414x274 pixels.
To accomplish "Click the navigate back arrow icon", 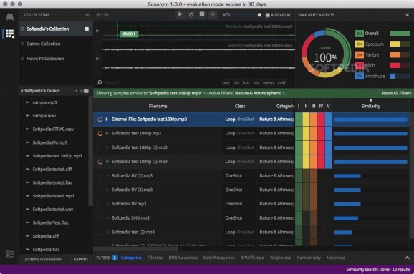I will click(x=98, y=15).
